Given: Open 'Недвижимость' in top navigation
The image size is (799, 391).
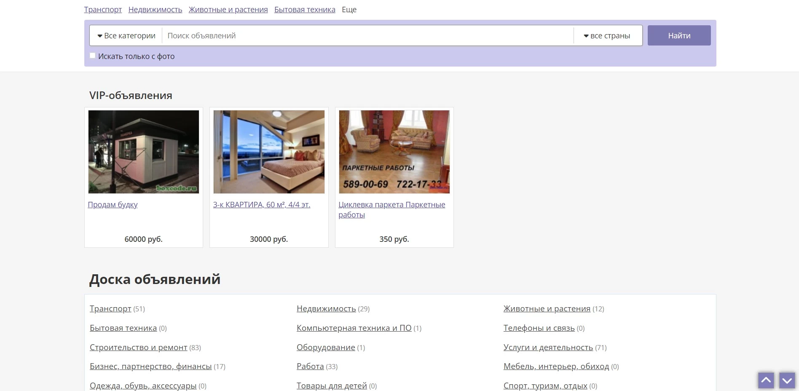Looking at the screenshot, I should tap(155, 10).
